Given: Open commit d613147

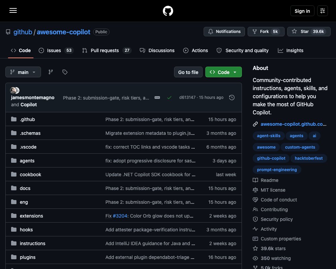Looking at the screenshot, I should [x=187, y=98].
